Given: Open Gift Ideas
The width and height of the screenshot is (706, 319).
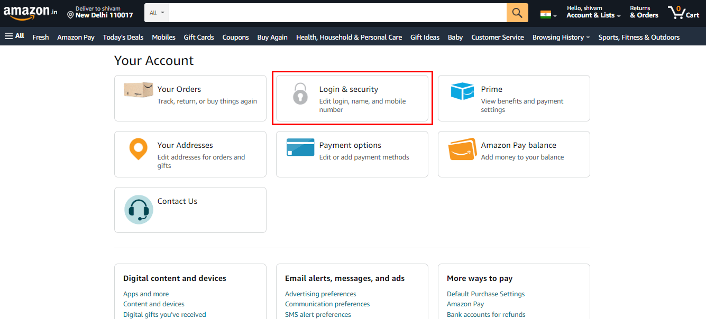Looking at the screenshot, I should 425,37.
